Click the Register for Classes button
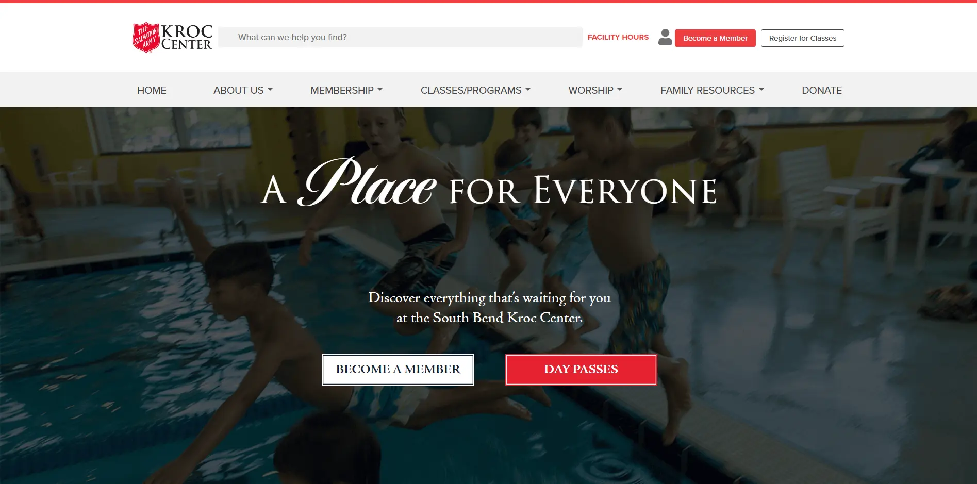This screenshot has width=977, height=484. [803, 38]
